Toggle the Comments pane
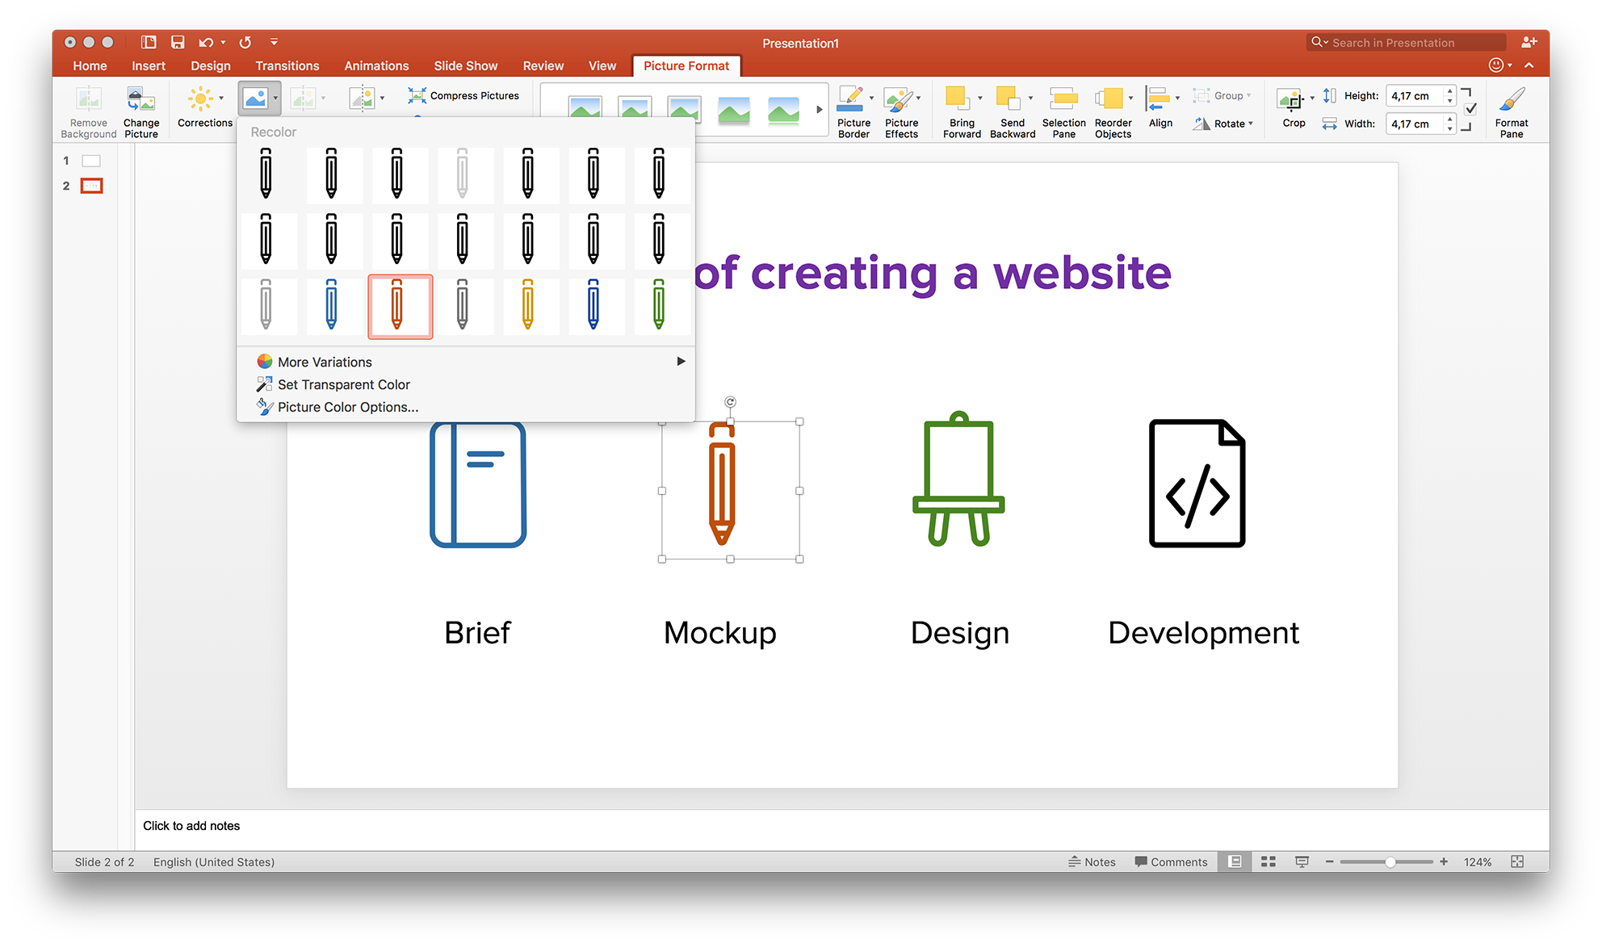 point(1171,861)
